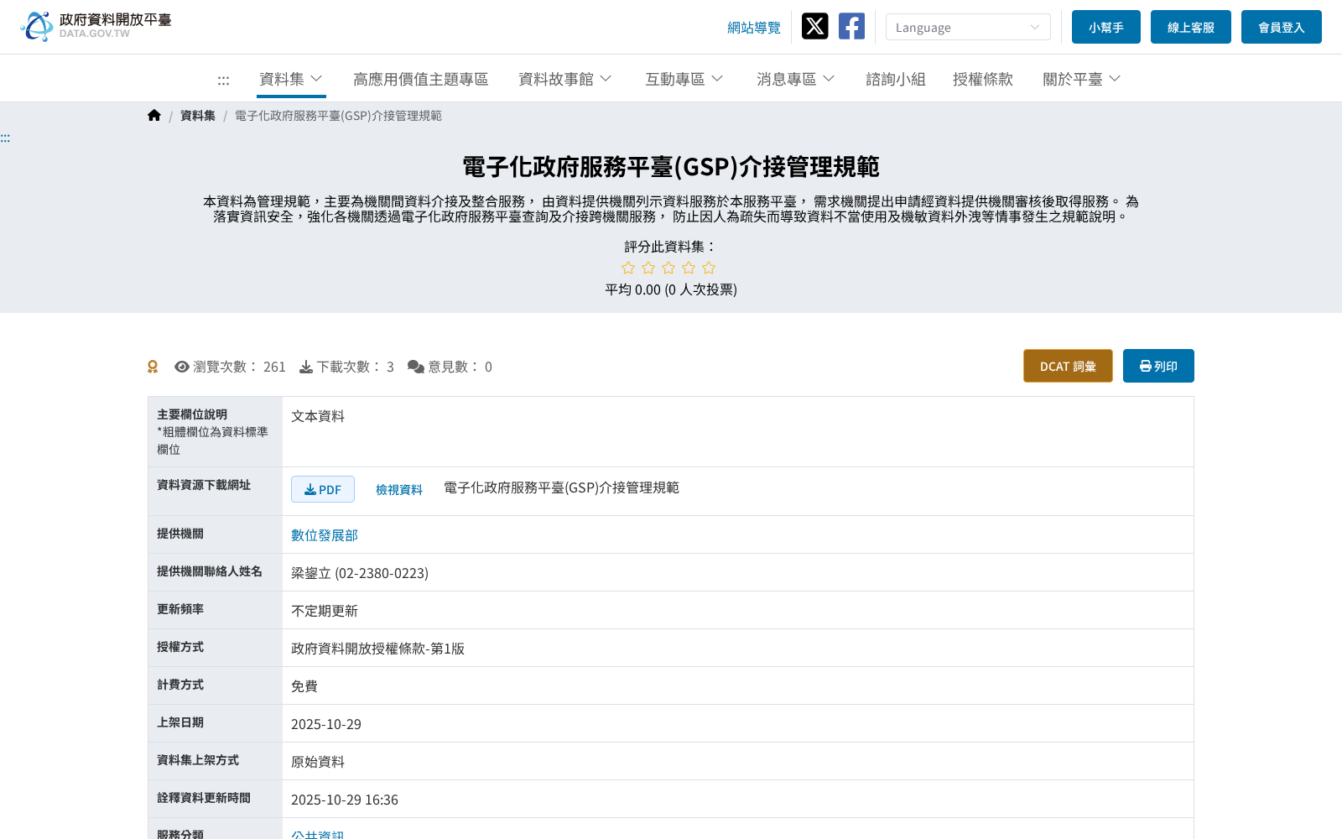
Task: Click the 平均 0.00 (0 人次投票) rating text
Action: coord(671,289)
